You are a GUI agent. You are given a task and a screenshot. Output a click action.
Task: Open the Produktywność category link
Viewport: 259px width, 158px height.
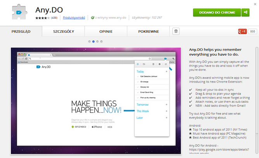tap(74, 18)
